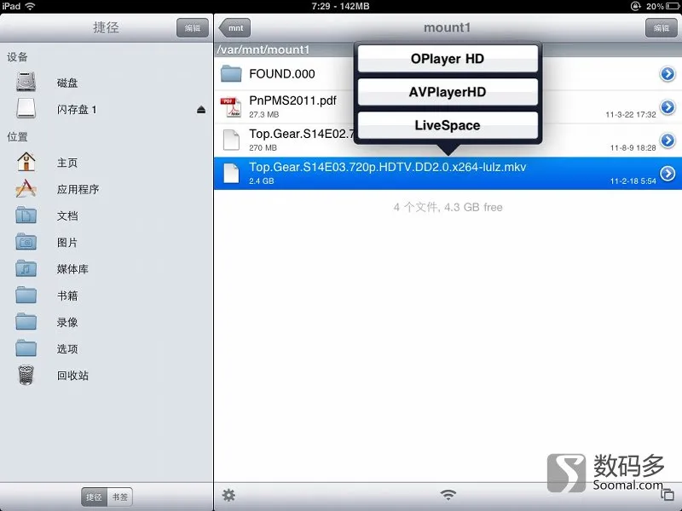Click the 11-8-9 18:28 file date

click(x=633, y=147)
